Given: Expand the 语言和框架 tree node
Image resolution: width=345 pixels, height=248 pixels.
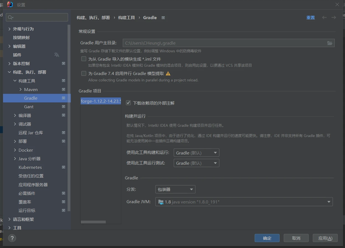Looking at the screenshot, I should tap(9, 219).
